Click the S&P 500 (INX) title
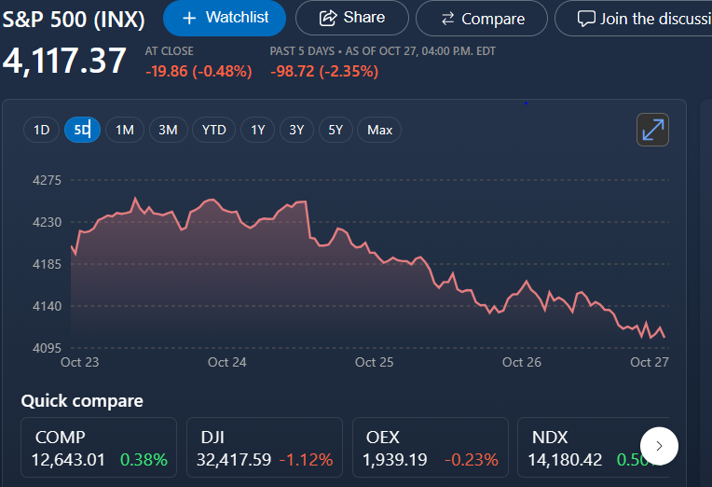 point(74,20)
